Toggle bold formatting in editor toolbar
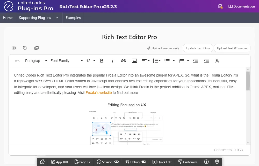The height and width of the screenshot is (166, 259). tap(102, 61)
